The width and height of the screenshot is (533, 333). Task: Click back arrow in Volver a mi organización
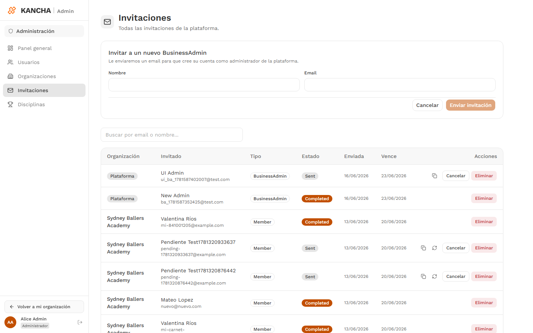tap(12, 307)
